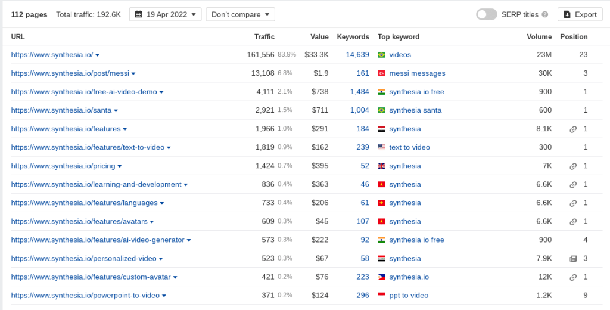610x310 pixels.
Task: Click sitelinks icon in the features row
Action: point(573,129)
